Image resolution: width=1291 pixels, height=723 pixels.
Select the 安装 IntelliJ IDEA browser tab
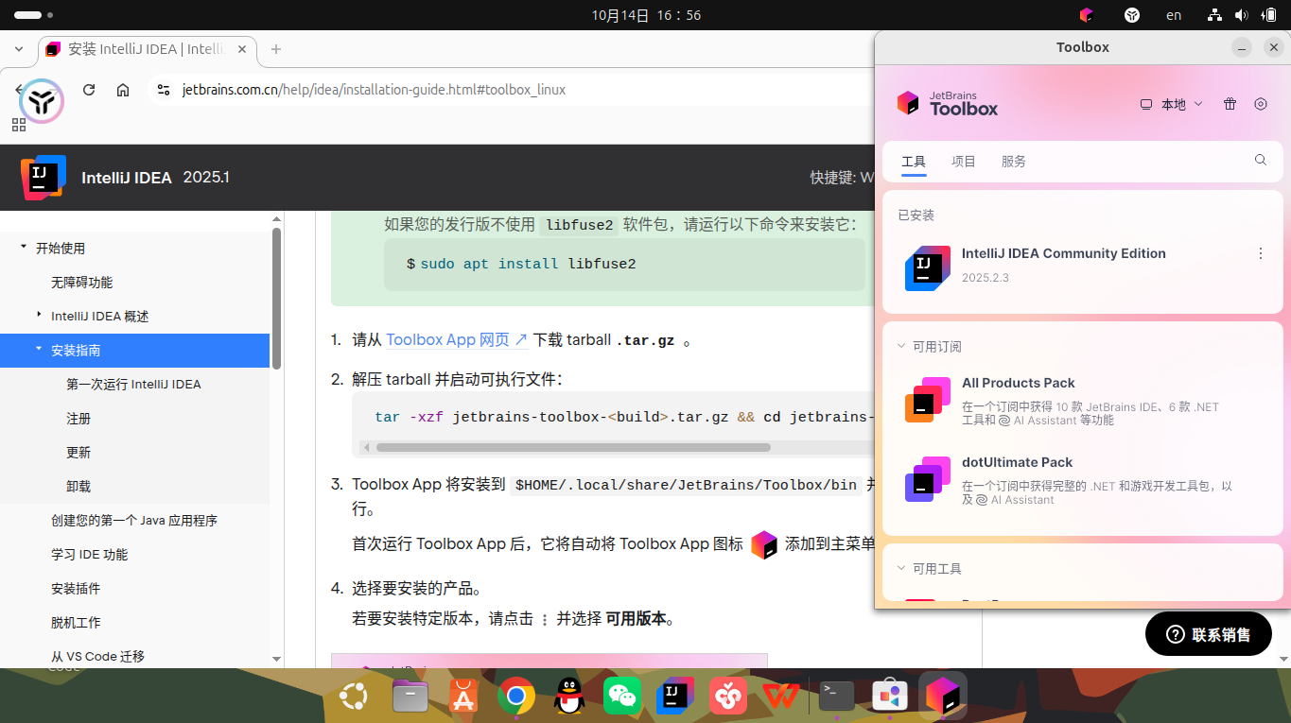[x=147, y=49]
